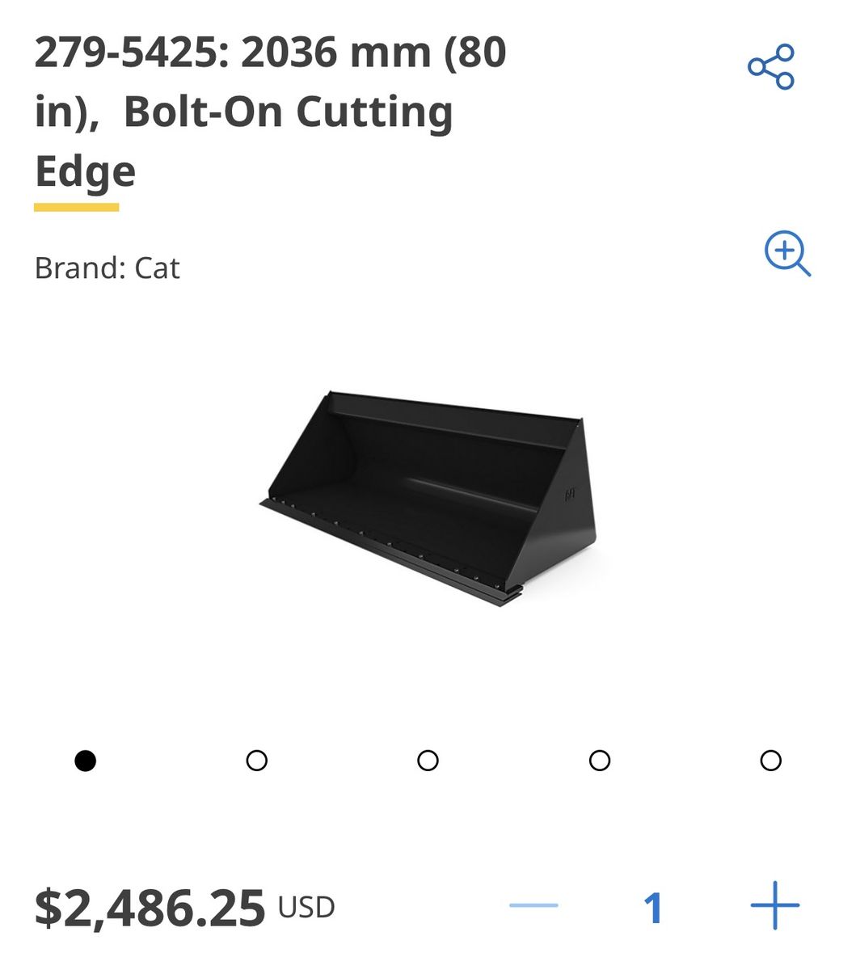Viewport: 856px width, 970px height.
Task: Switch to the second image carousel dot
Action: [x=256, y=761]
